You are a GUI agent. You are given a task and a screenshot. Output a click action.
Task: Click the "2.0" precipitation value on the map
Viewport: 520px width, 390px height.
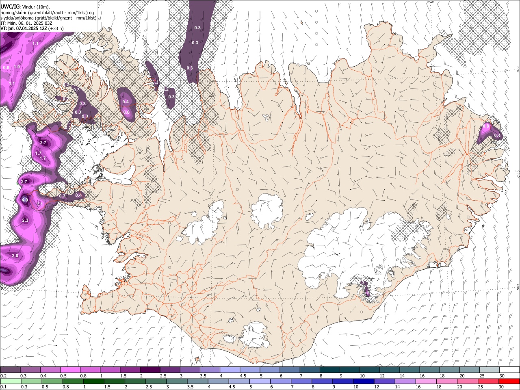15,256
